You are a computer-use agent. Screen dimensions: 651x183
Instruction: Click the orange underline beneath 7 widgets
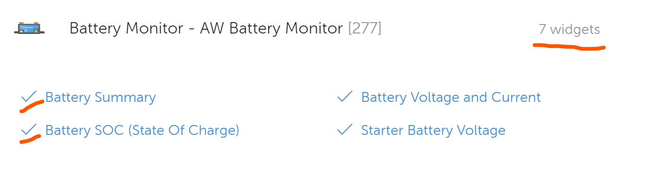(569, 47)
